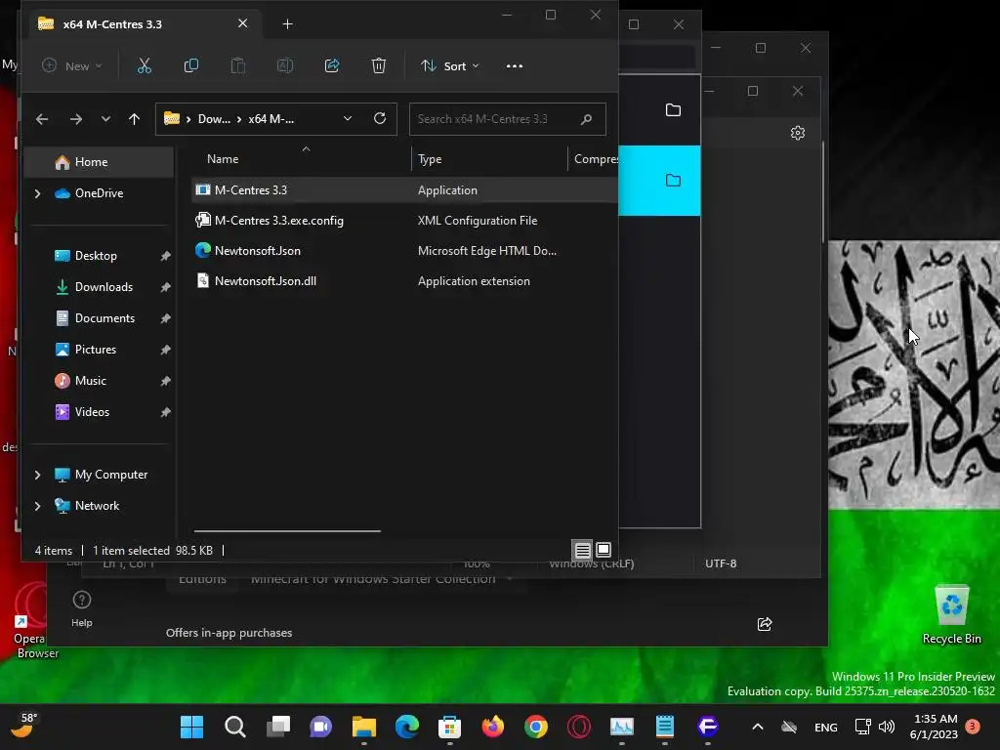Click the Help icon in Store window
The width and height of the screenshot is (1000, 750).
point(82,607)
